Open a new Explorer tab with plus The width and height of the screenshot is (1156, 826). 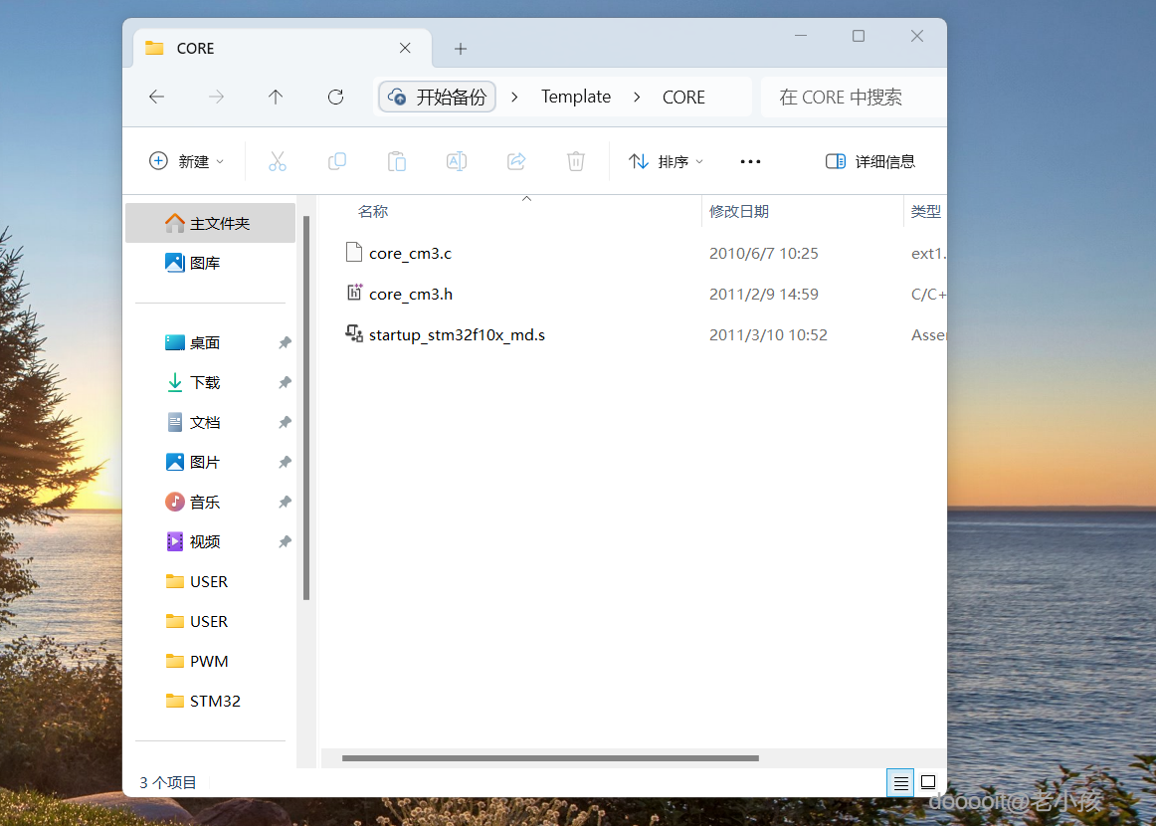460,48
